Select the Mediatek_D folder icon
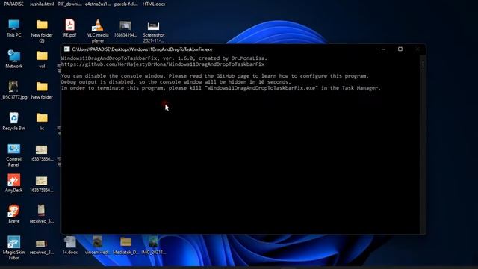This screenshot has width=478, height=269. 125,245
